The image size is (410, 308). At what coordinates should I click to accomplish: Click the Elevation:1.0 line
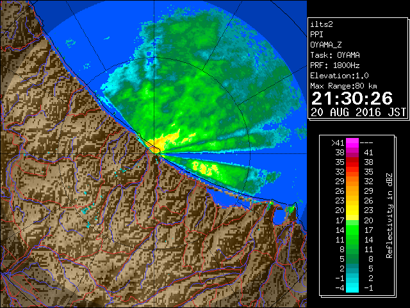pos(340,76)
